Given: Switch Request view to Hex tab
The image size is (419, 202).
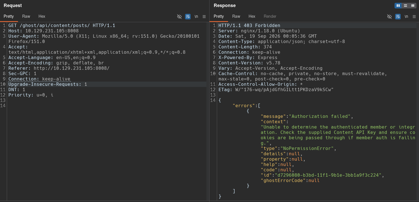Looking at the screenshot, I should click(42, 16).
